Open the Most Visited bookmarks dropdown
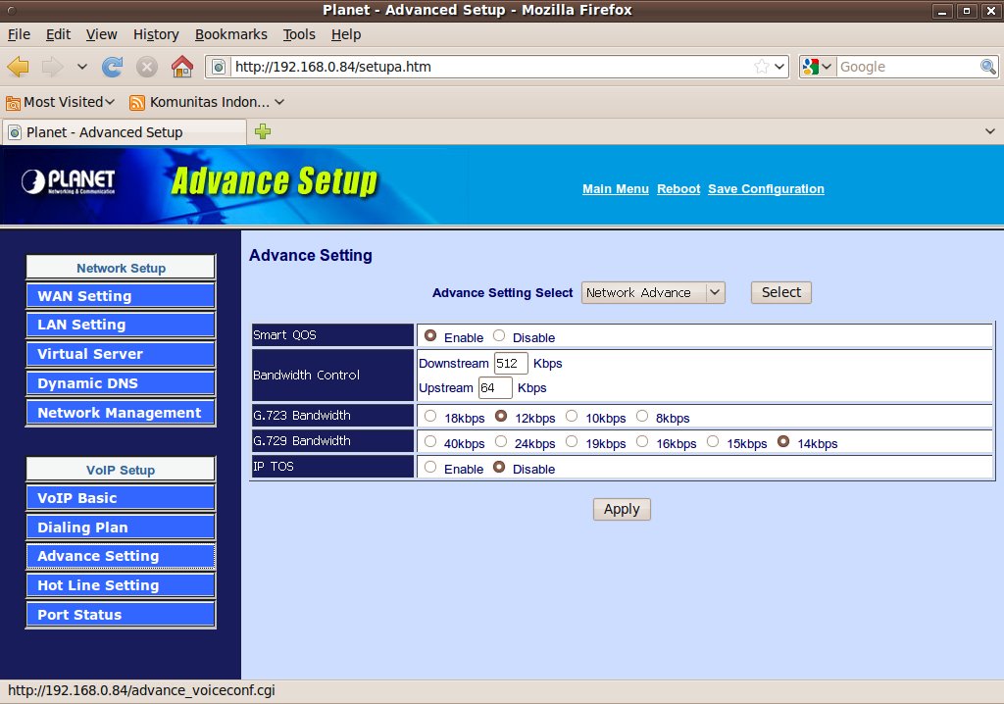This screenshot has width=1004, height=704. pyautogui.click(x=61, y=102)
